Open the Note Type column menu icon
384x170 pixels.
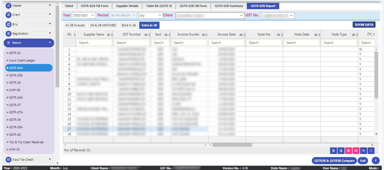coord(354,35)
